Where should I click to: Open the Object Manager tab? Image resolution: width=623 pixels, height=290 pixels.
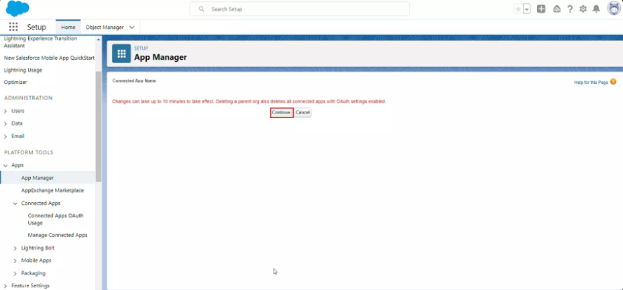tap(105, 27)
